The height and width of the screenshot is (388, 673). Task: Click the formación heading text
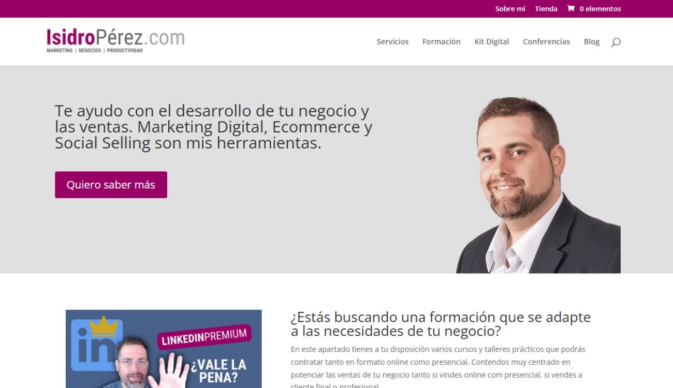pos(441,324)
